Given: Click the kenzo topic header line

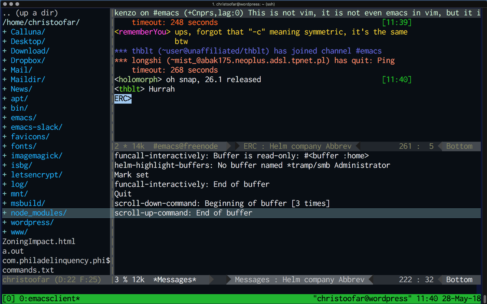Looking at the screenshot, I should point(297,13).
